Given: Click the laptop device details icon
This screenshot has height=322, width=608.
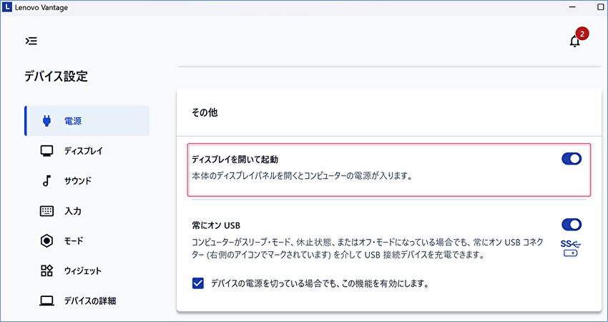Looking at the screenshot, I should [x=46, y=301].
